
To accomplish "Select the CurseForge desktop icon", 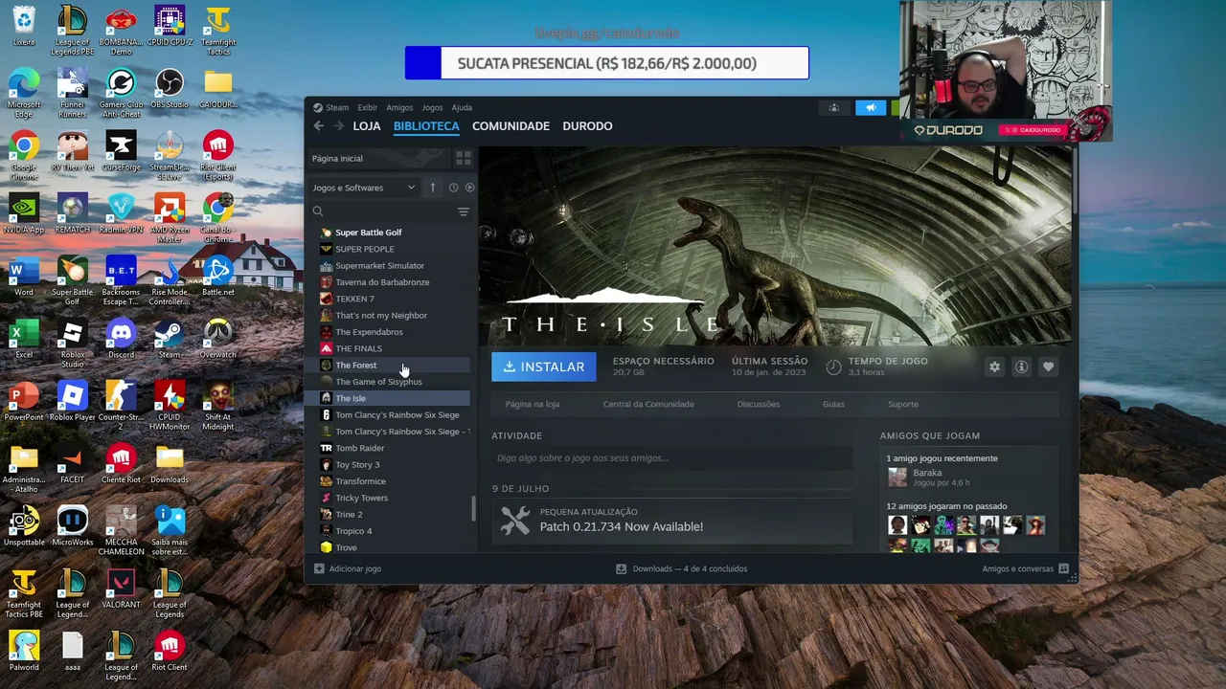I will pos(121,152).
